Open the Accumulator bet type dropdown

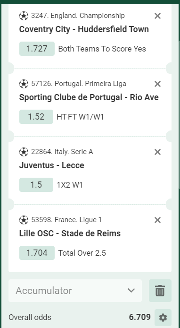coord(75,291)
